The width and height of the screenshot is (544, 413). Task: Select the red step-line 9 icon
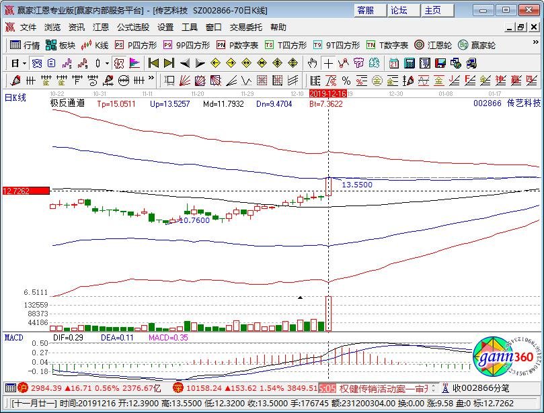pyautogui.click(x=83, y=63)
